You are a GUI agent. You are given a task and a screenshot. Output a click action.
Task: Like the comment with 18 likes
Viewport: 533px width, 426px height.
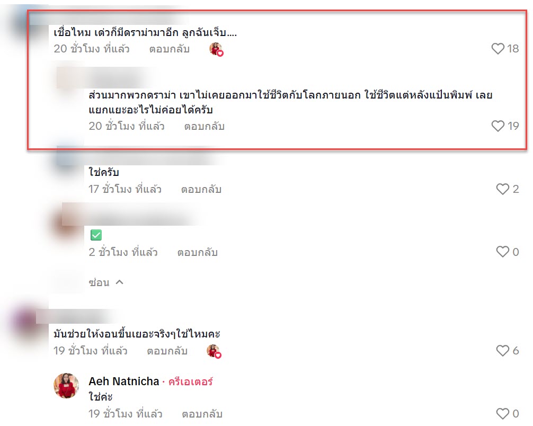(498, 49)
